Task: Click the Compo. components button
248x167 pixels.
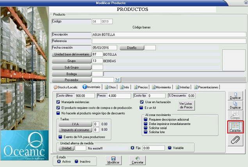Action: pos(235,114)
